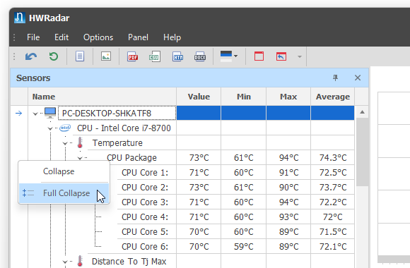Close the Sensors panel
This screenshot has height=268, width=410.
pyautogui.click(x=358, y=78)
